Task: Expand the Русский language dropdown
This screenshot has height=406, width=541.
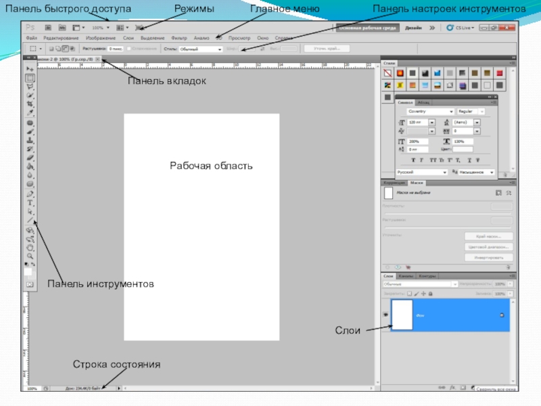Action: pyautogui.click(x=423, y=173)
